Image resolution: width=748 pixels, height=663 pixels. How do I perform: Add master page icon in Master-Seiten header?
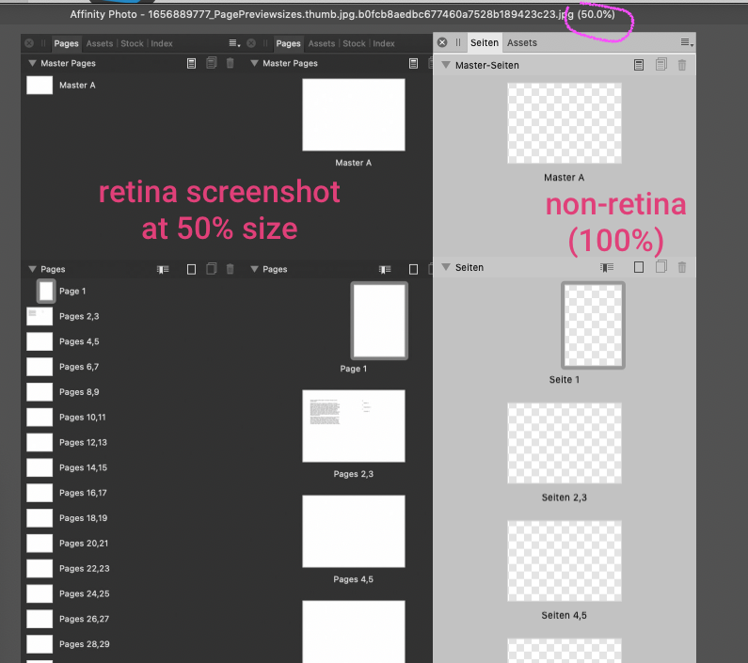tap(639, 65)
